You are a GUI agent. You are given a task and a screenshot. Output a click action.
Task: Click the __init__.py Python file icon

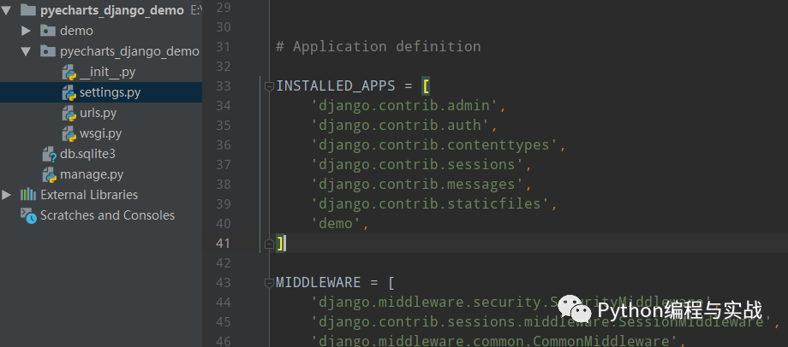coord(69,72)
